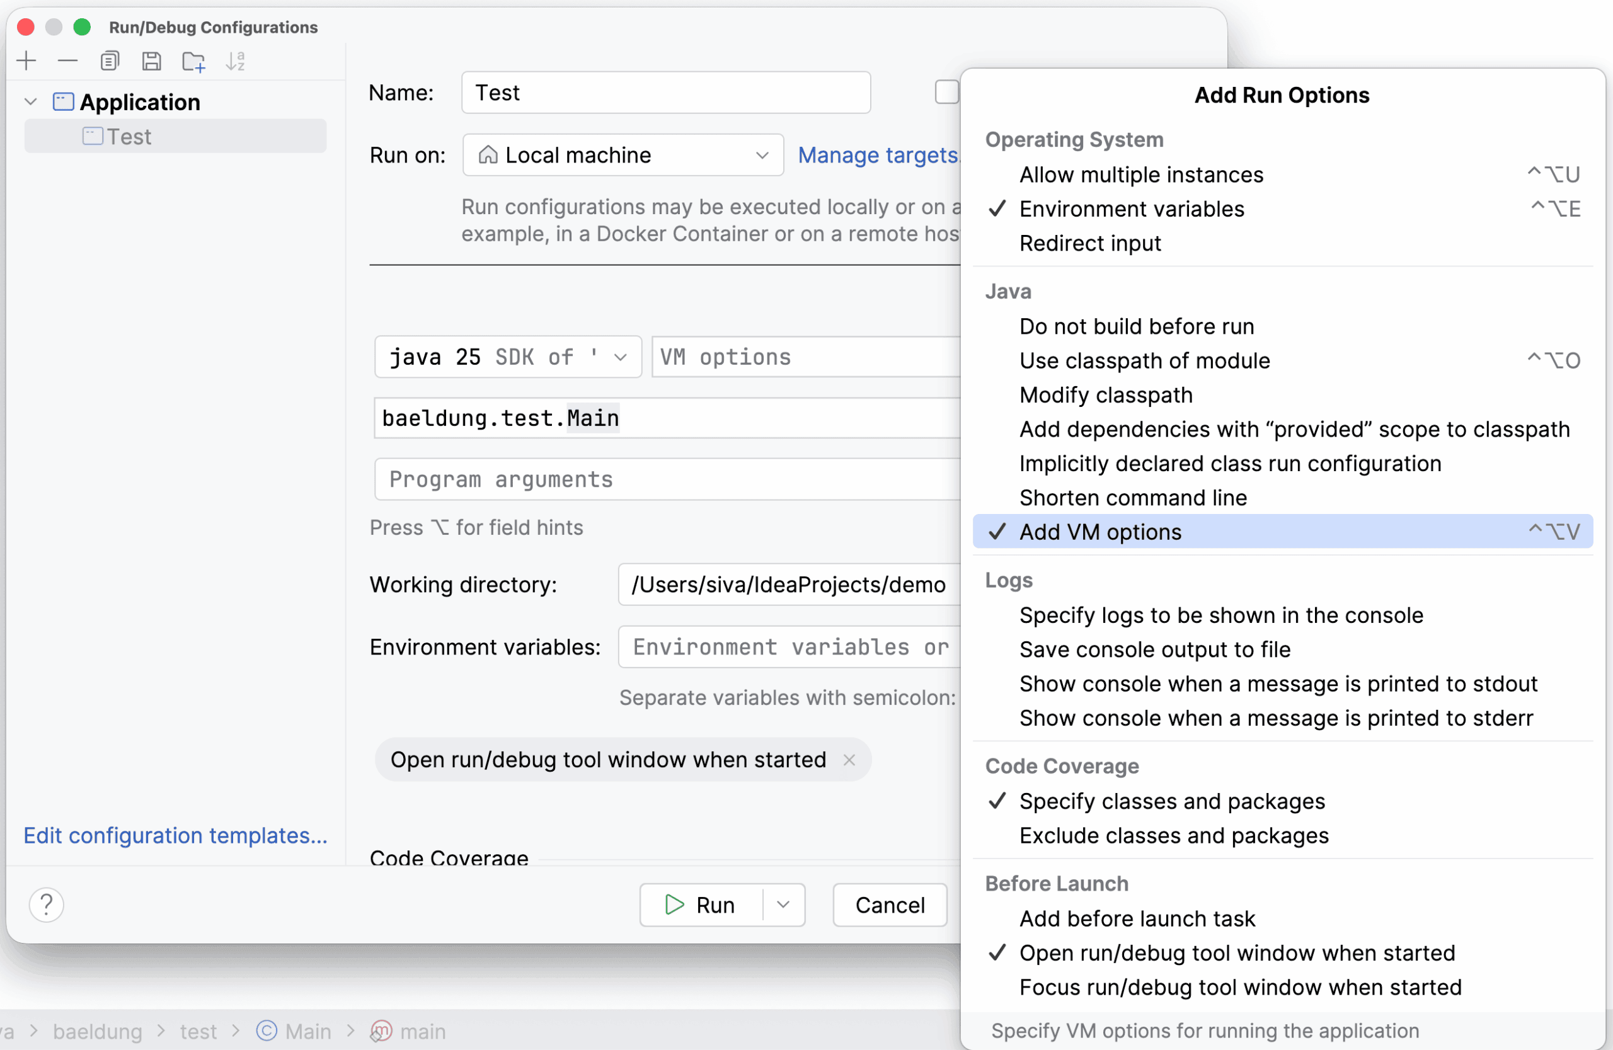Viewport: 1613px width, 1050px height.
Task: Click the Save Configuration disk icon
Action: pos(151,62)
